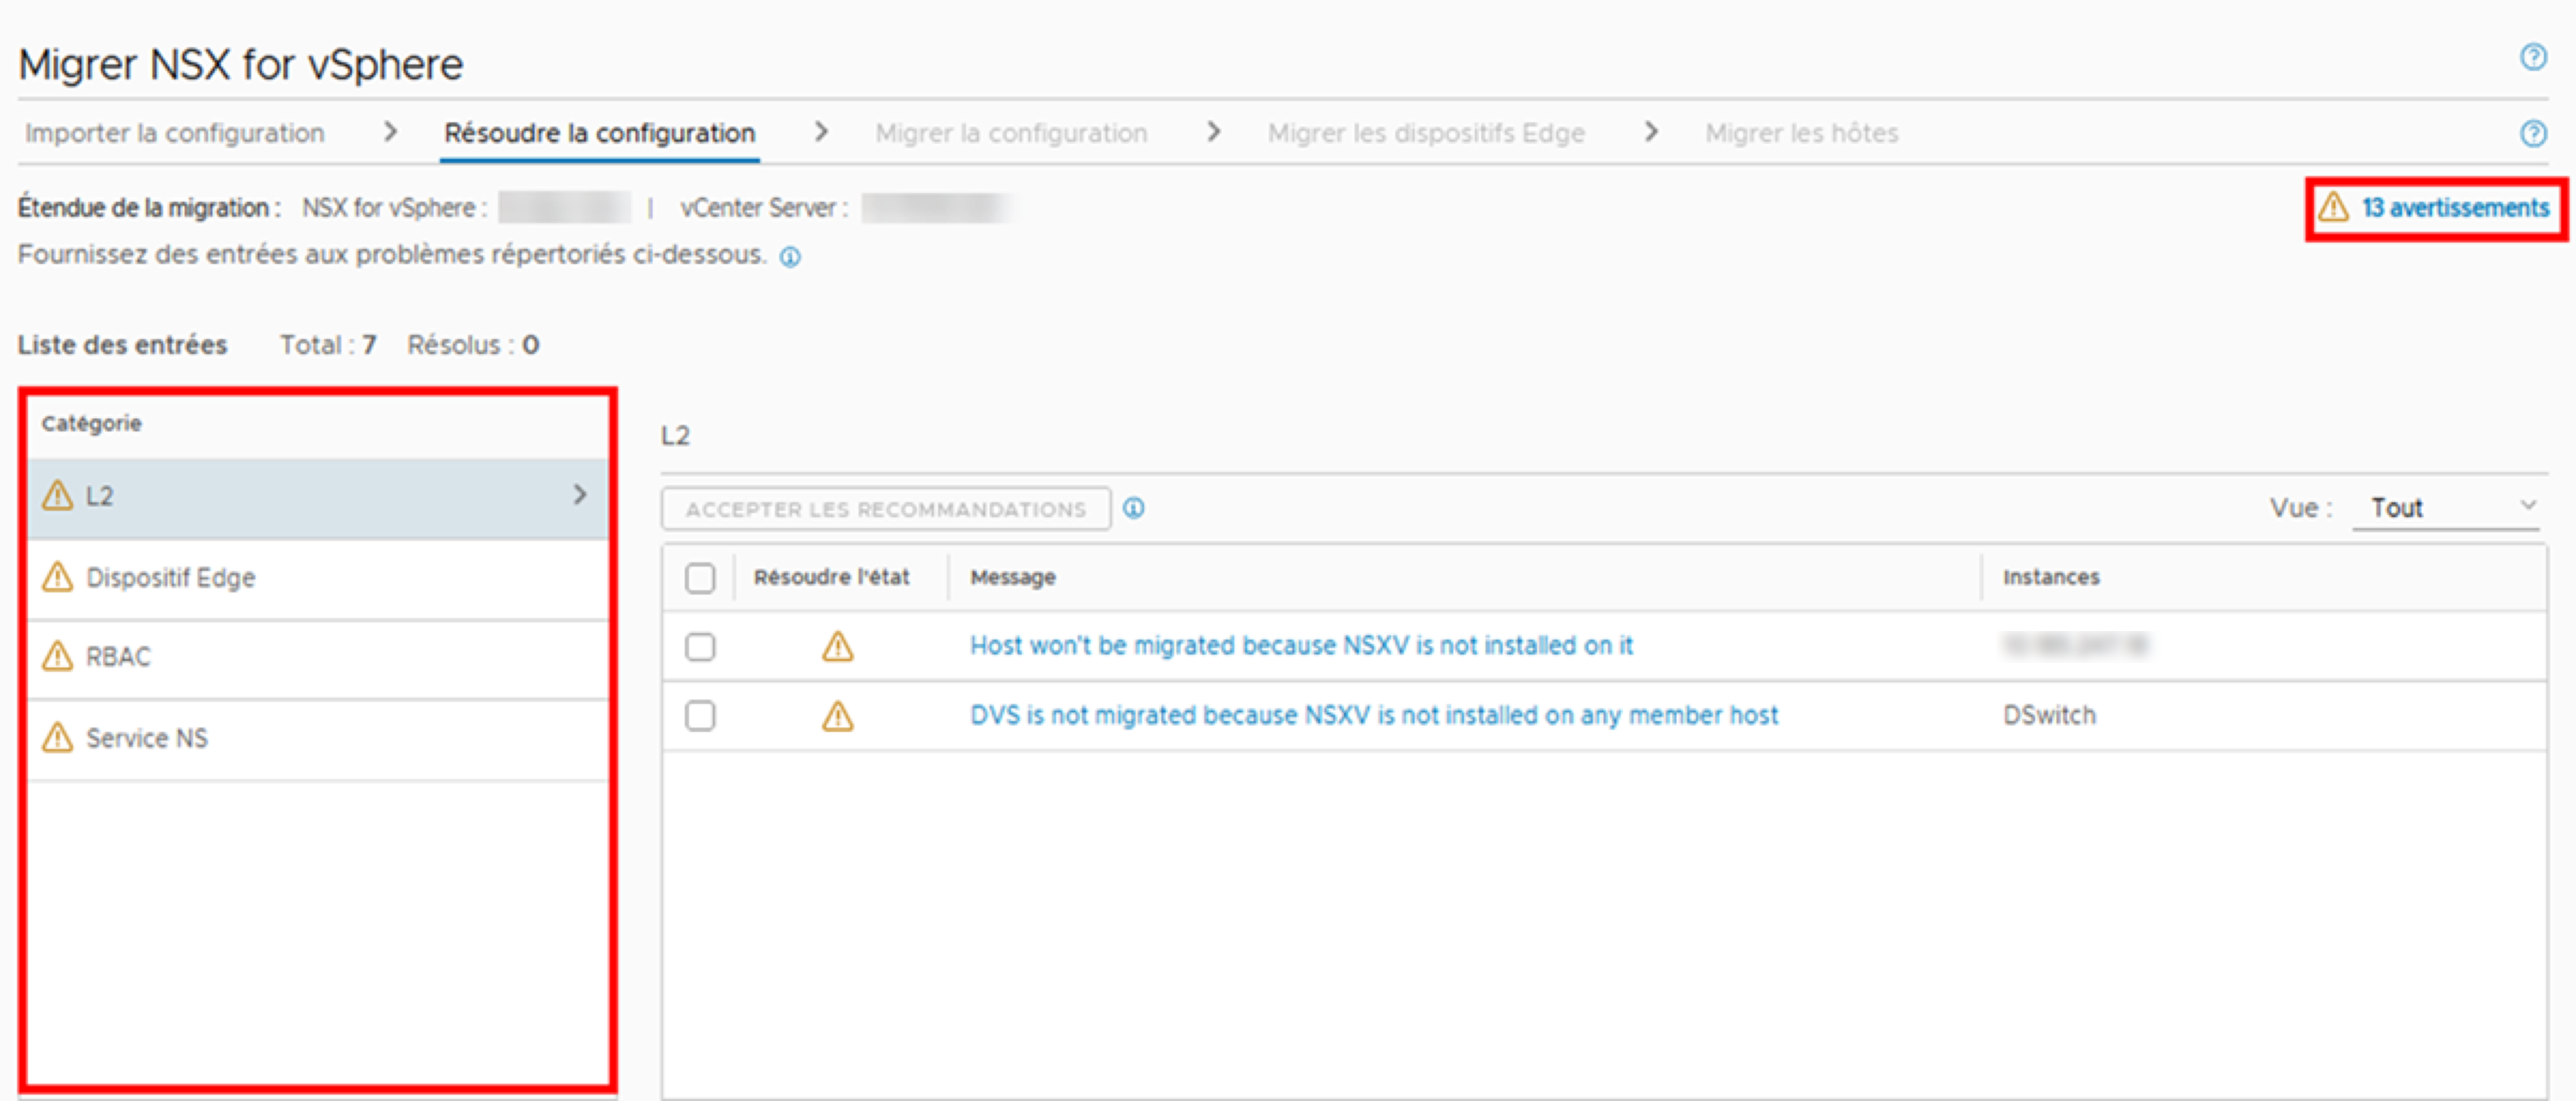Click the Instances column header
The width and height of the screenshot is (2576, 1101).
2051,577
